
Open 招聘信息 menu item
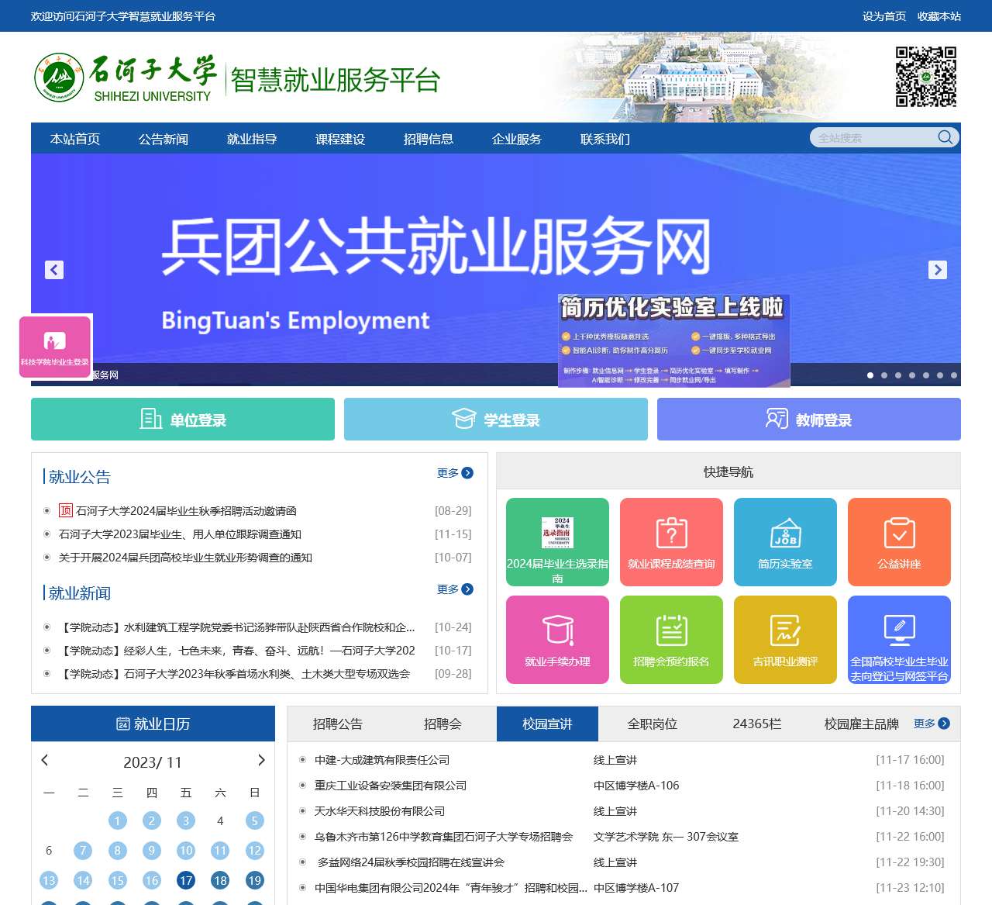tap(429, 139)
